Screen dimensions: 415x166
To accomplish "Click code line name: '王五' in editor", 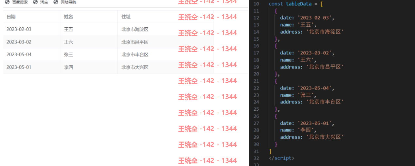I will [298, 25].
